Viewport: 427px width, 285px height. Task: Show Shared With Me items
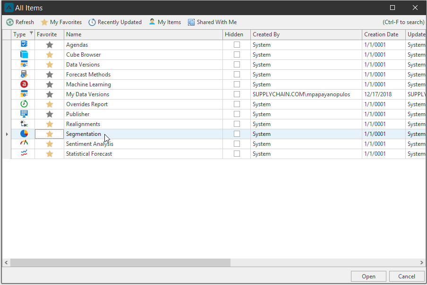[x=212, y=22]
